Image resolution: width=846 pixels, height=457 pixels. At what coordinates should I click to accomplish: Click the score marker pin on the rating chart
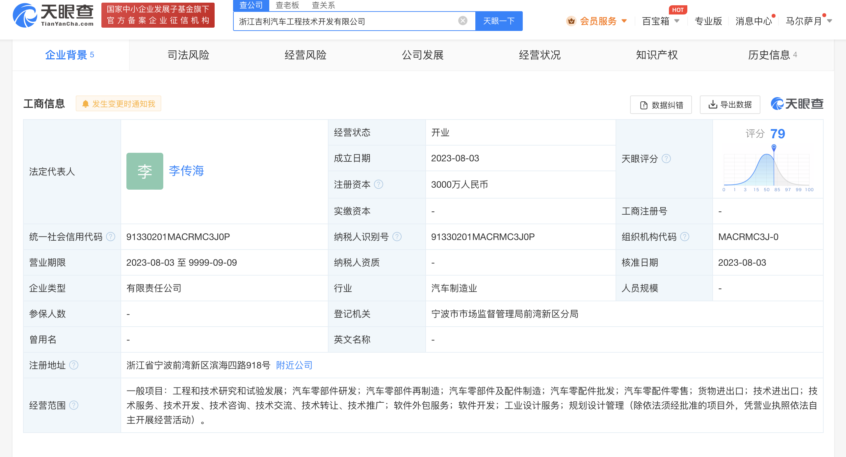point(774,148)
